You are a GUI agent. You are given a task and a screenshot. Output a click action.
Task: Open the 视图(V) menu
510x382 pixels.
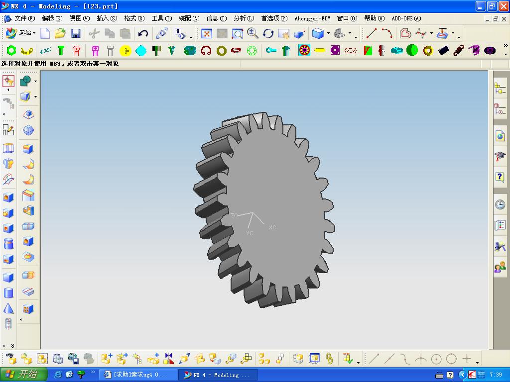pos(79,18)
